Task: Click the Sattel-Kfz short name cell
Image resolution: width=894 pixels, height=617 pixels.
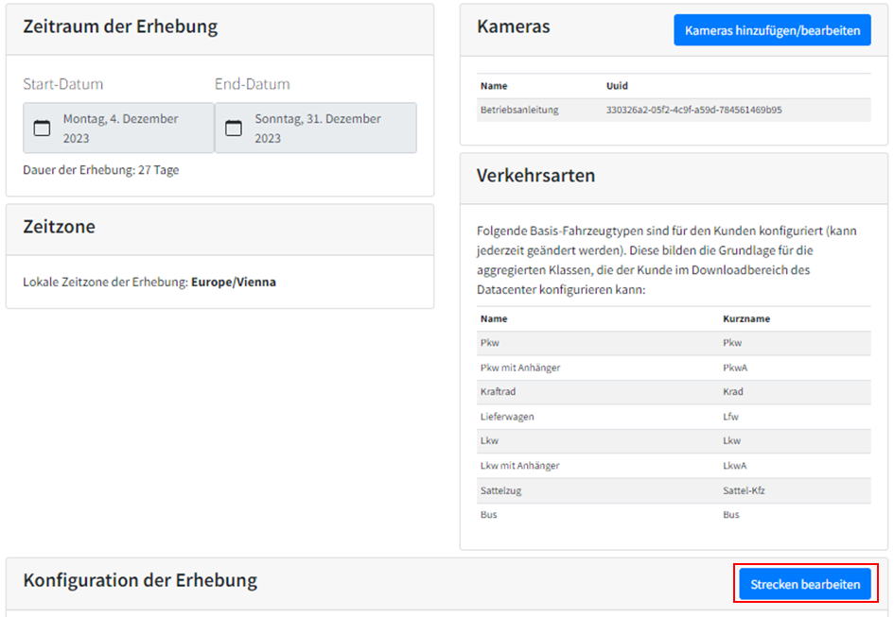Action: tap(744, 490)
